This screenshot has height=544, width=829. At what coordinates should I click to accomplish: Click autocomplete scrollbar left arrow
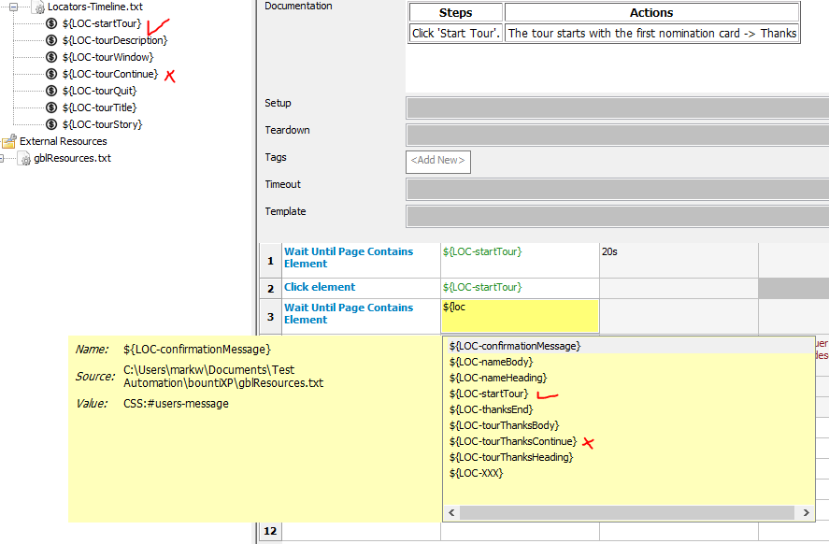tap(451, 513)
